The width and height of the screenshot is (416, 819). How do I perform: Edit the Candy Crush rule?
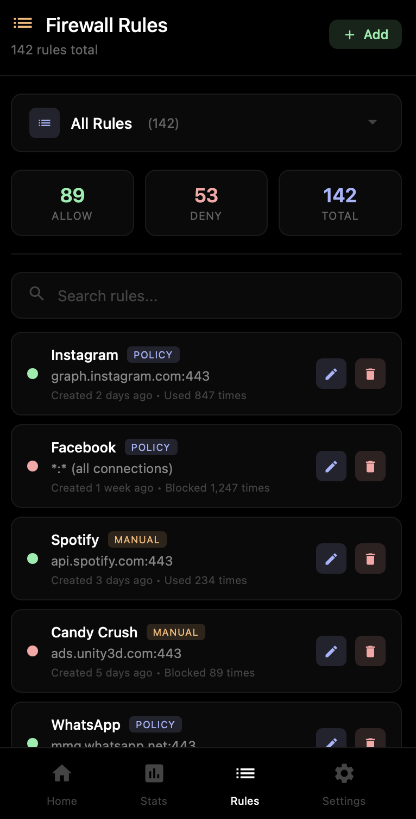coord(331,651)
